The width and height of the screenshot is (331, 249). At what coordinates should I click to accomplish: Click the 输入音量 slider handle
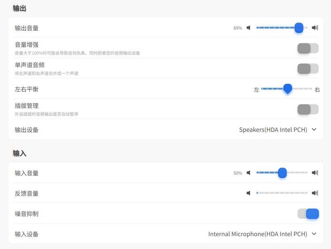point(282,173)
